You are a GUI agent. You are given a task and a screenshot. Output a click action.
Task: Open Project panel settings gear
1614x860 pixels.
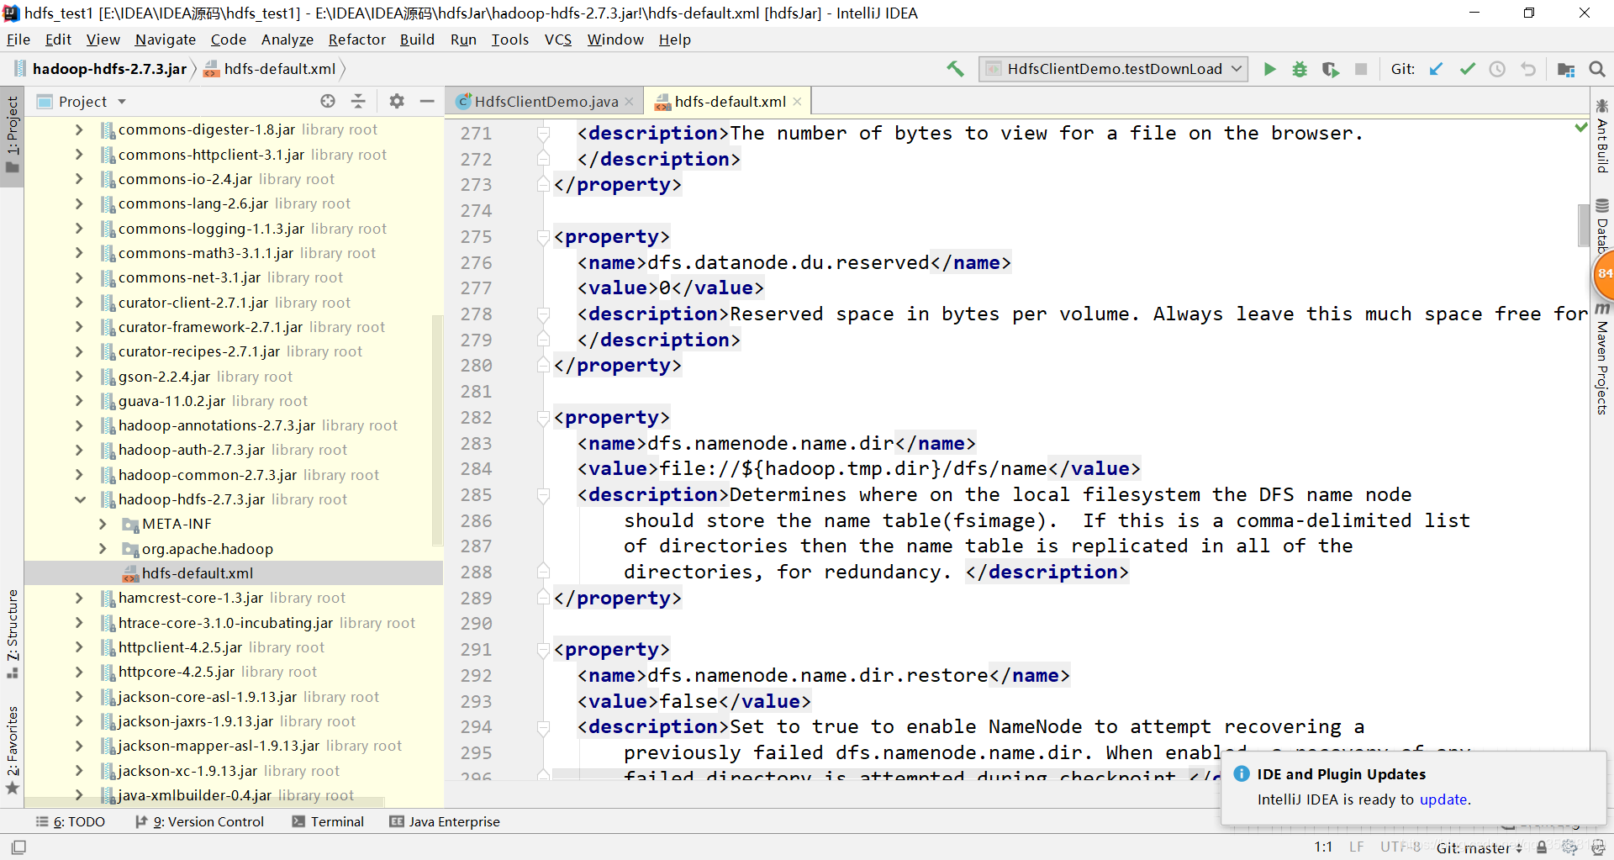coord(397,101)
